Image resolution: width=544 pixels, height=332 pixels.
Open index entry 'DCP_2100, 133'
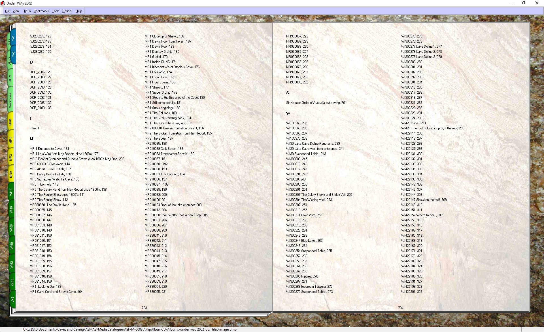click(41, 108)
